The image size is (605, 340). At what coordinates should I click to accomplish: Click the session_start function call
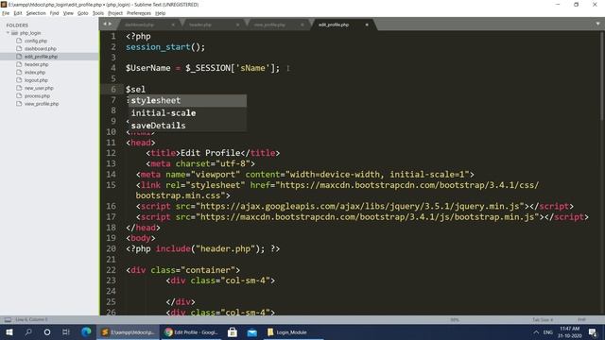click(158, 47)
